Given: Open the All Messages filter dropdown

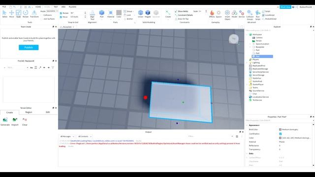Looking at the screenshot, I should pos(67,137).
